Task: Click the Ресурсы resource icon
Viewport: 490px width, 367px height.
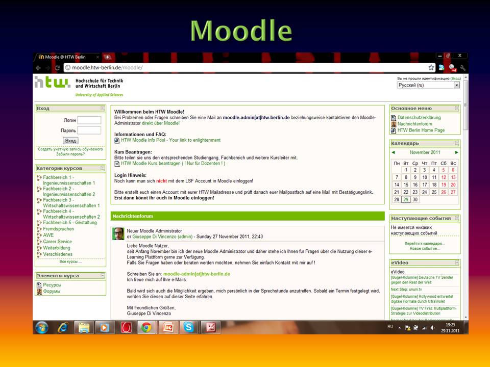Action: tap(39, 285)
